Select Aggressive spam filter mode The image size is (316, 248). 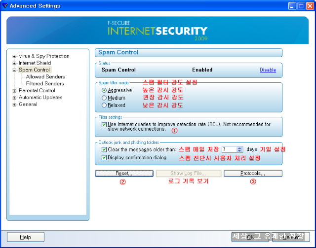click(x=104, y=90)
